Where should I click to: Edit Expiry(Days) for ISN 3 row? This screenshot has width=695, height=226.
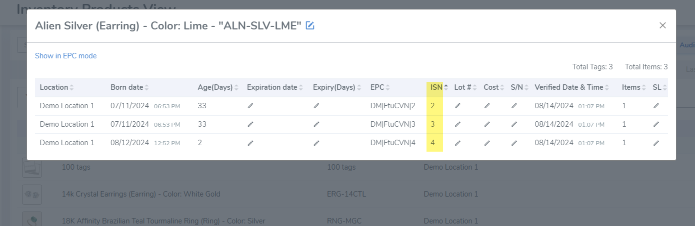316,124
